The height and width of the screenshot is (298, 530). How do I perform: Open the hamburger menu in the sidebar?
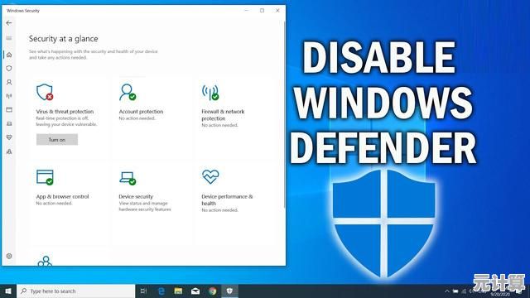[x=9, y=38]
